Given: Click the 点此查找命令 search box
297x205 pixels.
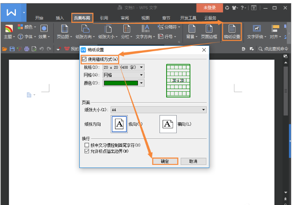Looking at the screenshot, I should click(273, 49).
